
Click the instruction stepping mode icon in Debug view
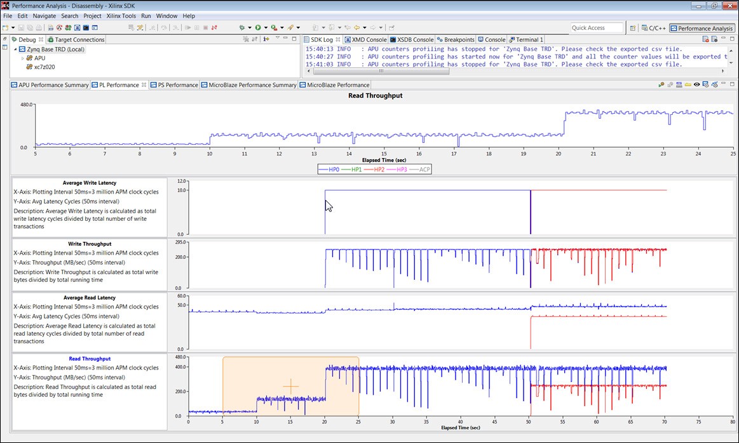(x=266, y=39)
